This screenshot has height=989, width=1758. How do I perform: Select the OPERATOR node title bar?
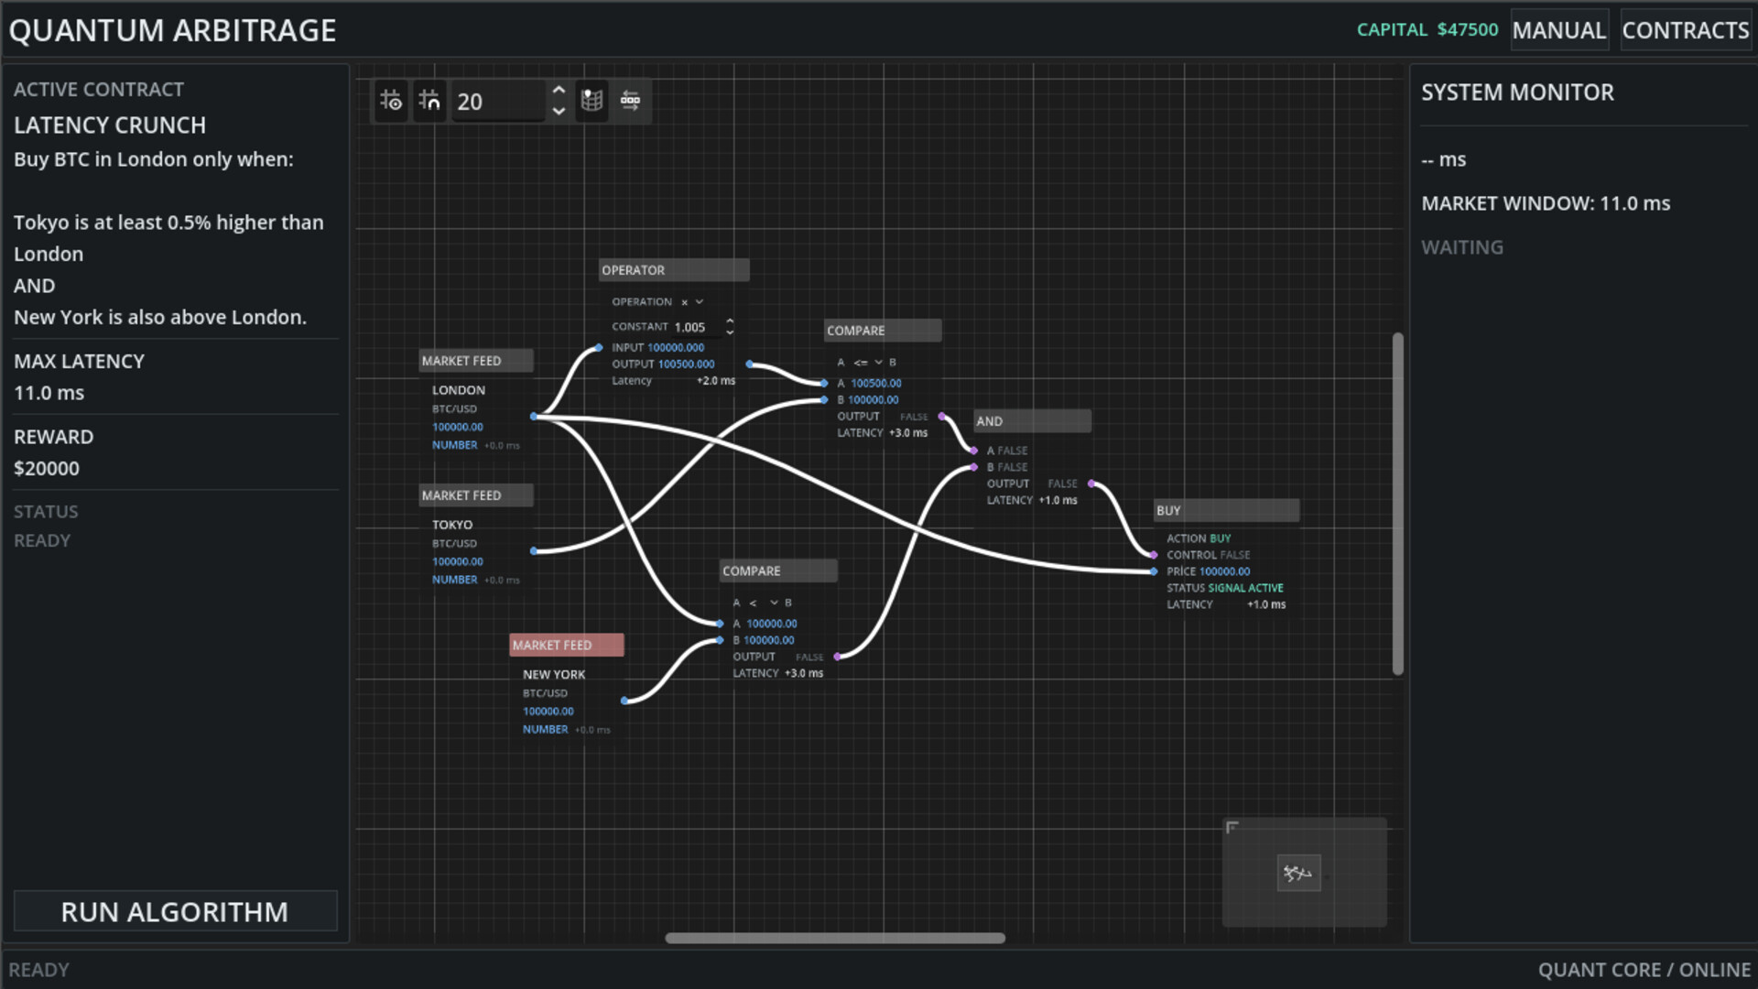[674, 270]
